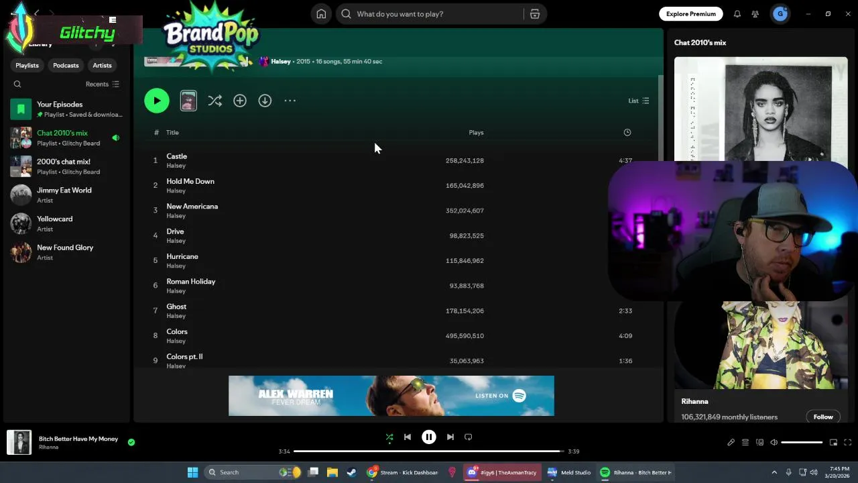Play the Halsey album with green play button
Screen dimensions: 858x483
[x=157, y=101]
